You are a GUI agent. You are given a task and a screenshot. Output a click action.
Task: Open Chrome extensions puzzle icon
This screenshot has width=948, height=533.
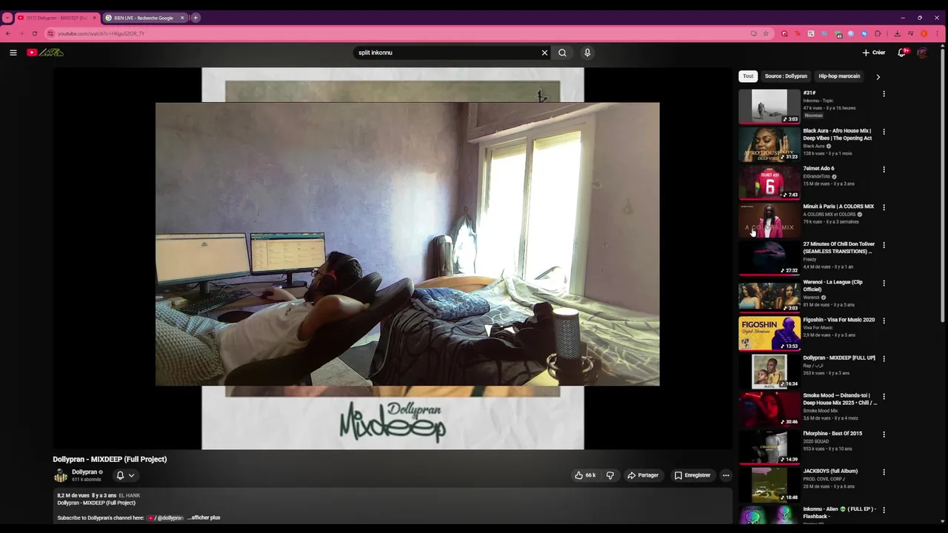point(878,33)
